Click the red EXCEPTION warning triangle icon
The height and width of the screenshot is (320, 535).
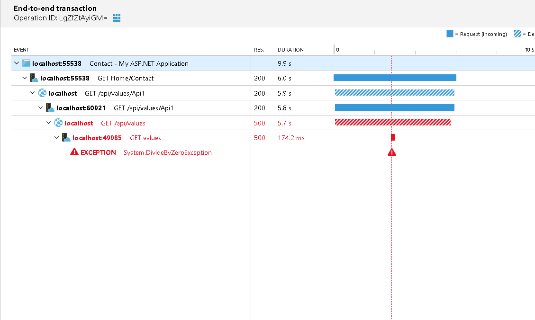(x=74, y=152)
